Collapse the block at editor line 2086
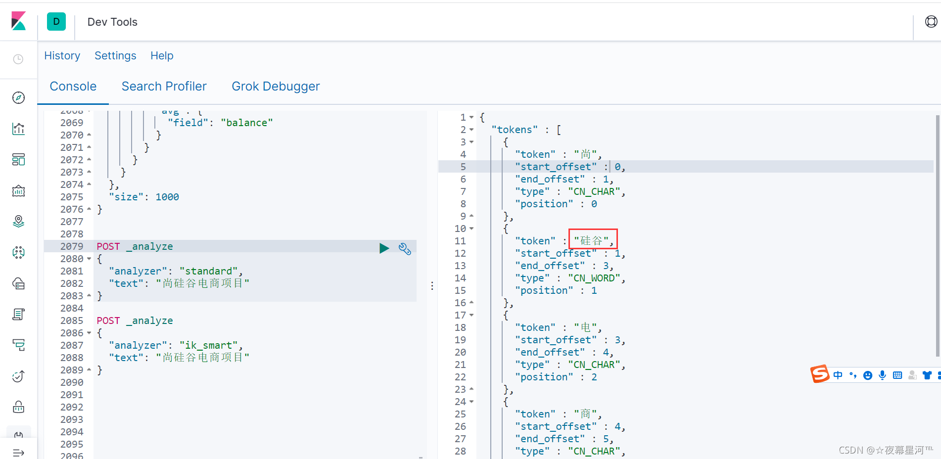Screen dimensions: 941x459 [89, 333]
